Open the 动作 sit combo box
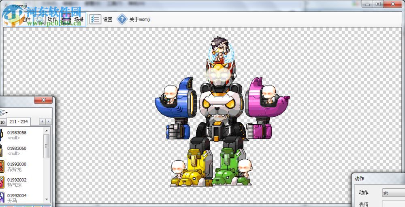The width and height of the screenshot is (405, 207). point(392,193)
